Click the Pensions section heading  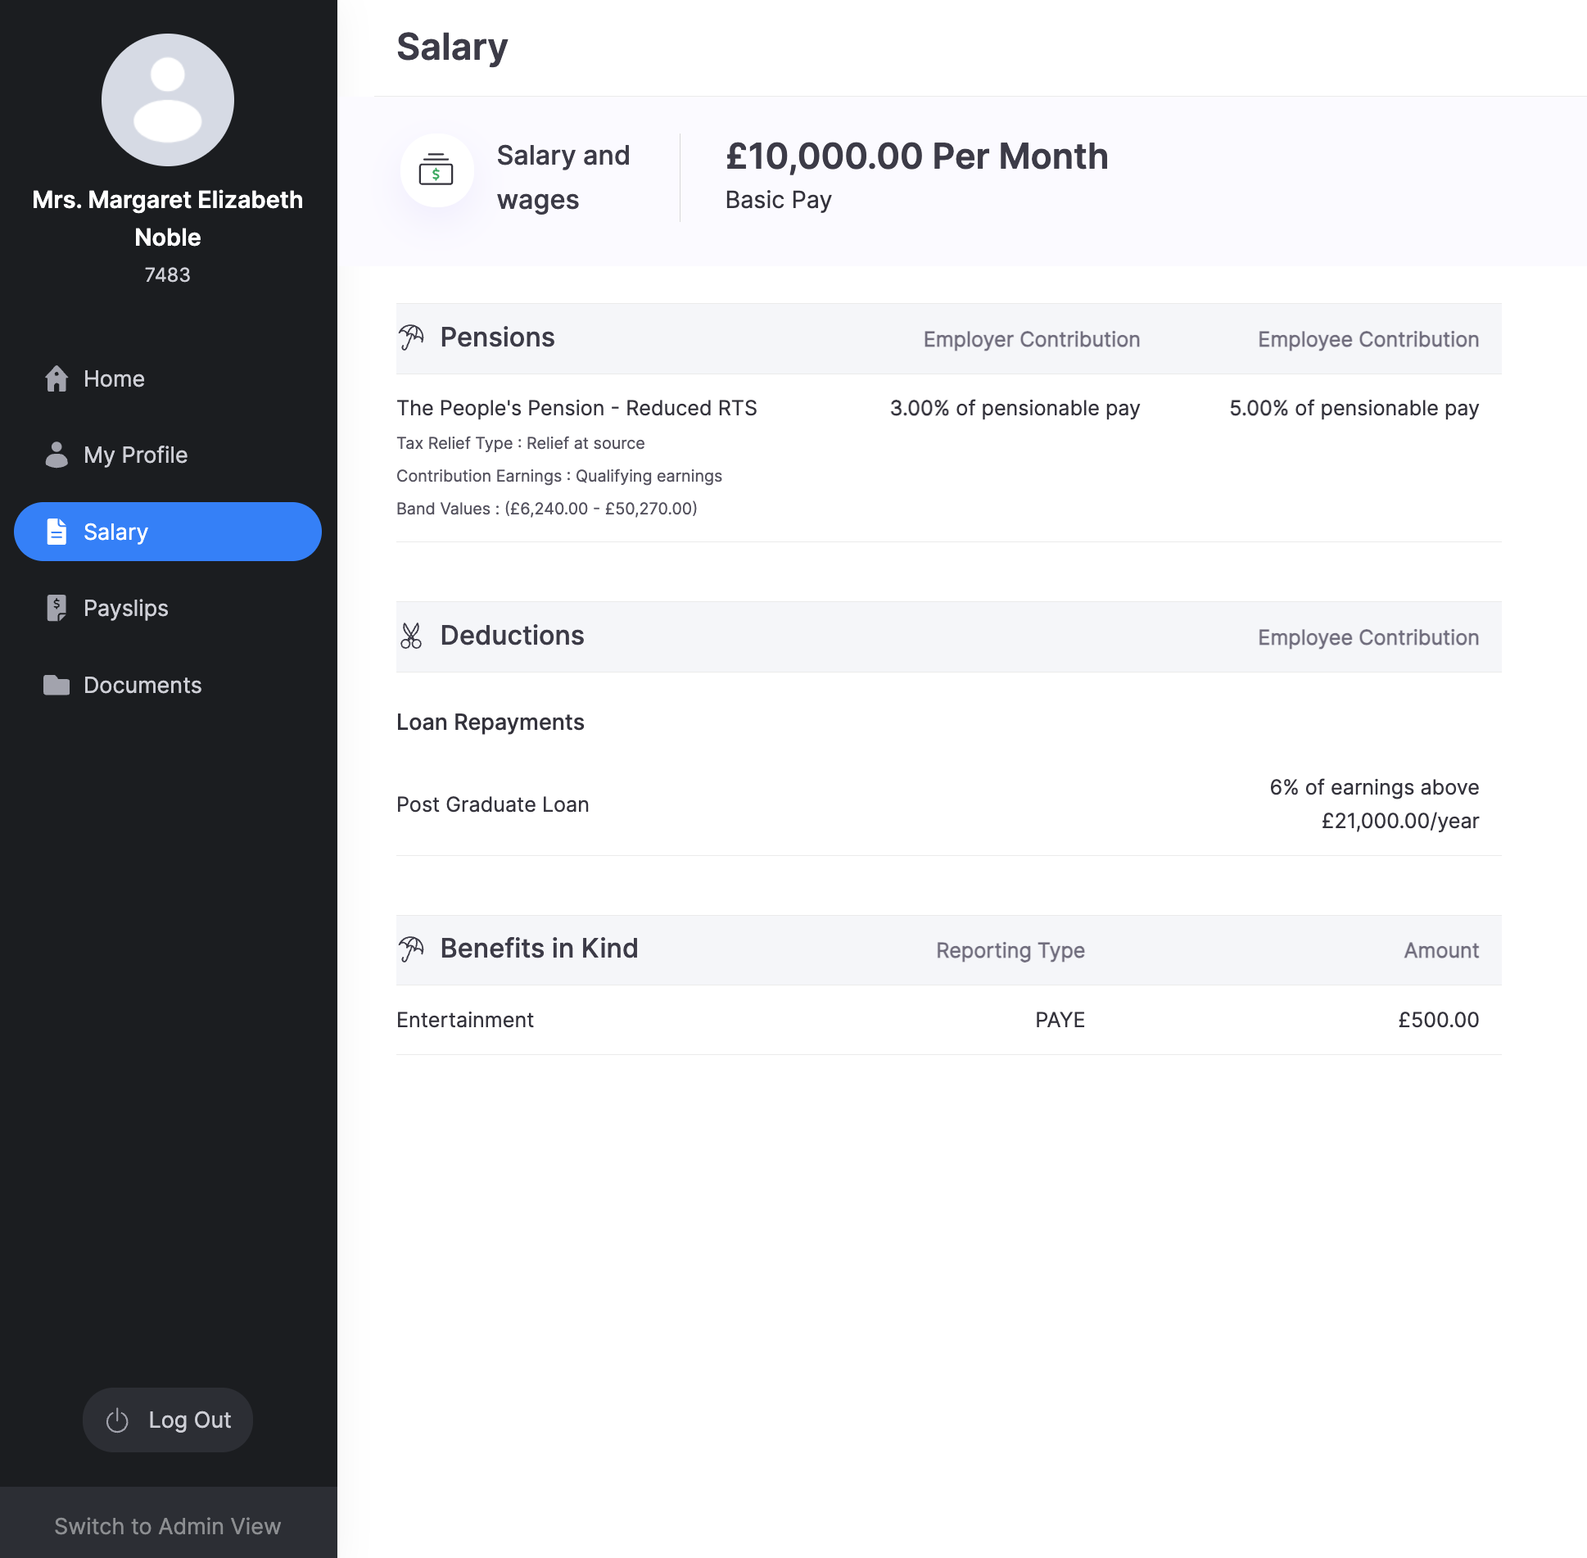pyautogui.click(x=498, y=337)
